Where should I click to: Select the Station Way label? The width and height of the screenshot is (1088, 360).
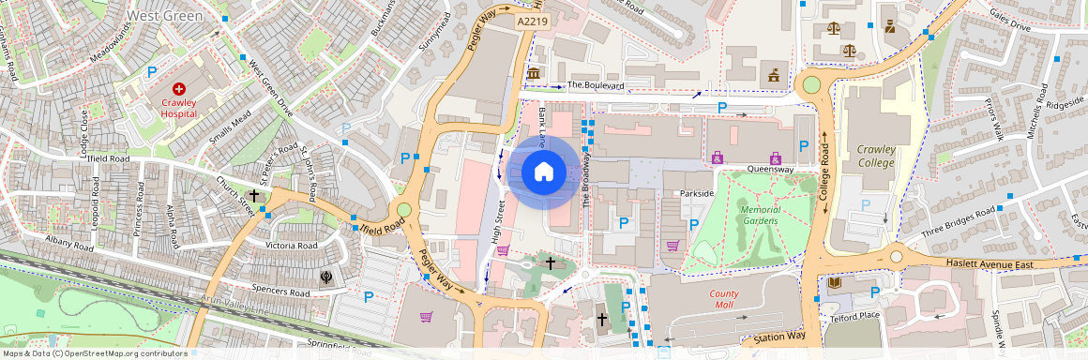tap(780, 338)
